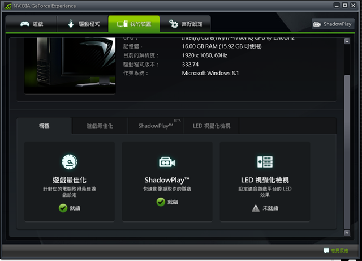
Task: Switch to the 遊戲最佳化 sub-tab
Action: (x=100, y=126)
